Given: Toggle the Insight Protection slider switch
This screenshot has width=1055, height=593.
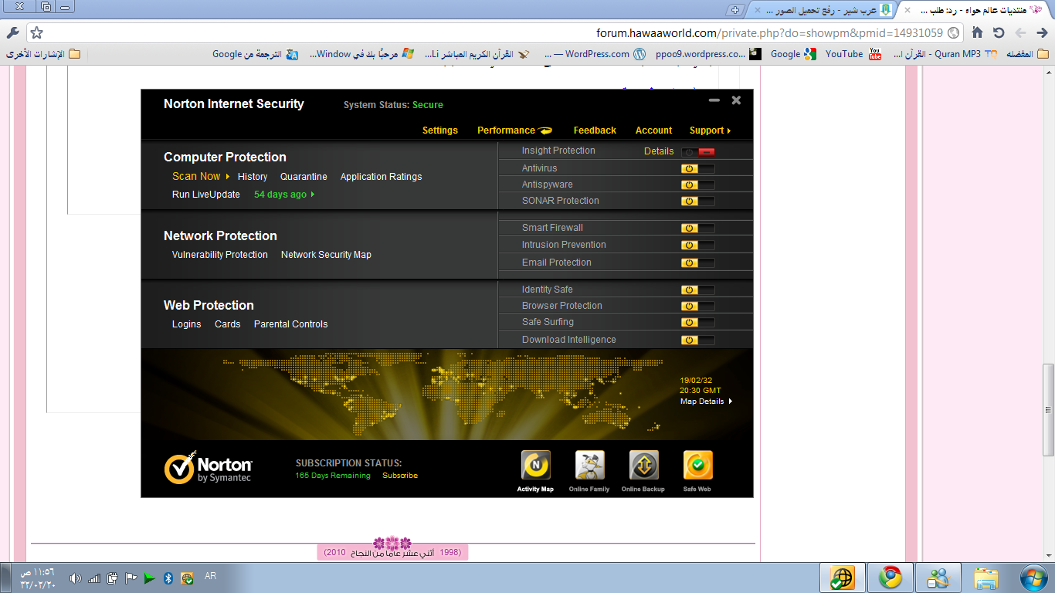Looking at the screenshot, I should pyautogui.click(x=698, y=152).
